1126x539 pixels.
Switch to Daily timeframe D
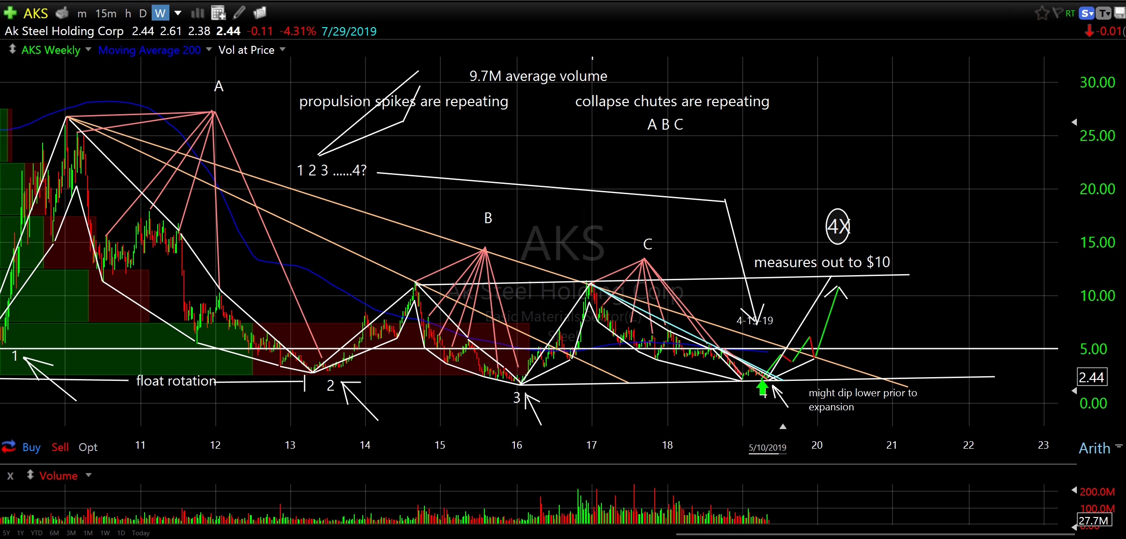pyautogui.click(x=143, y=14)
